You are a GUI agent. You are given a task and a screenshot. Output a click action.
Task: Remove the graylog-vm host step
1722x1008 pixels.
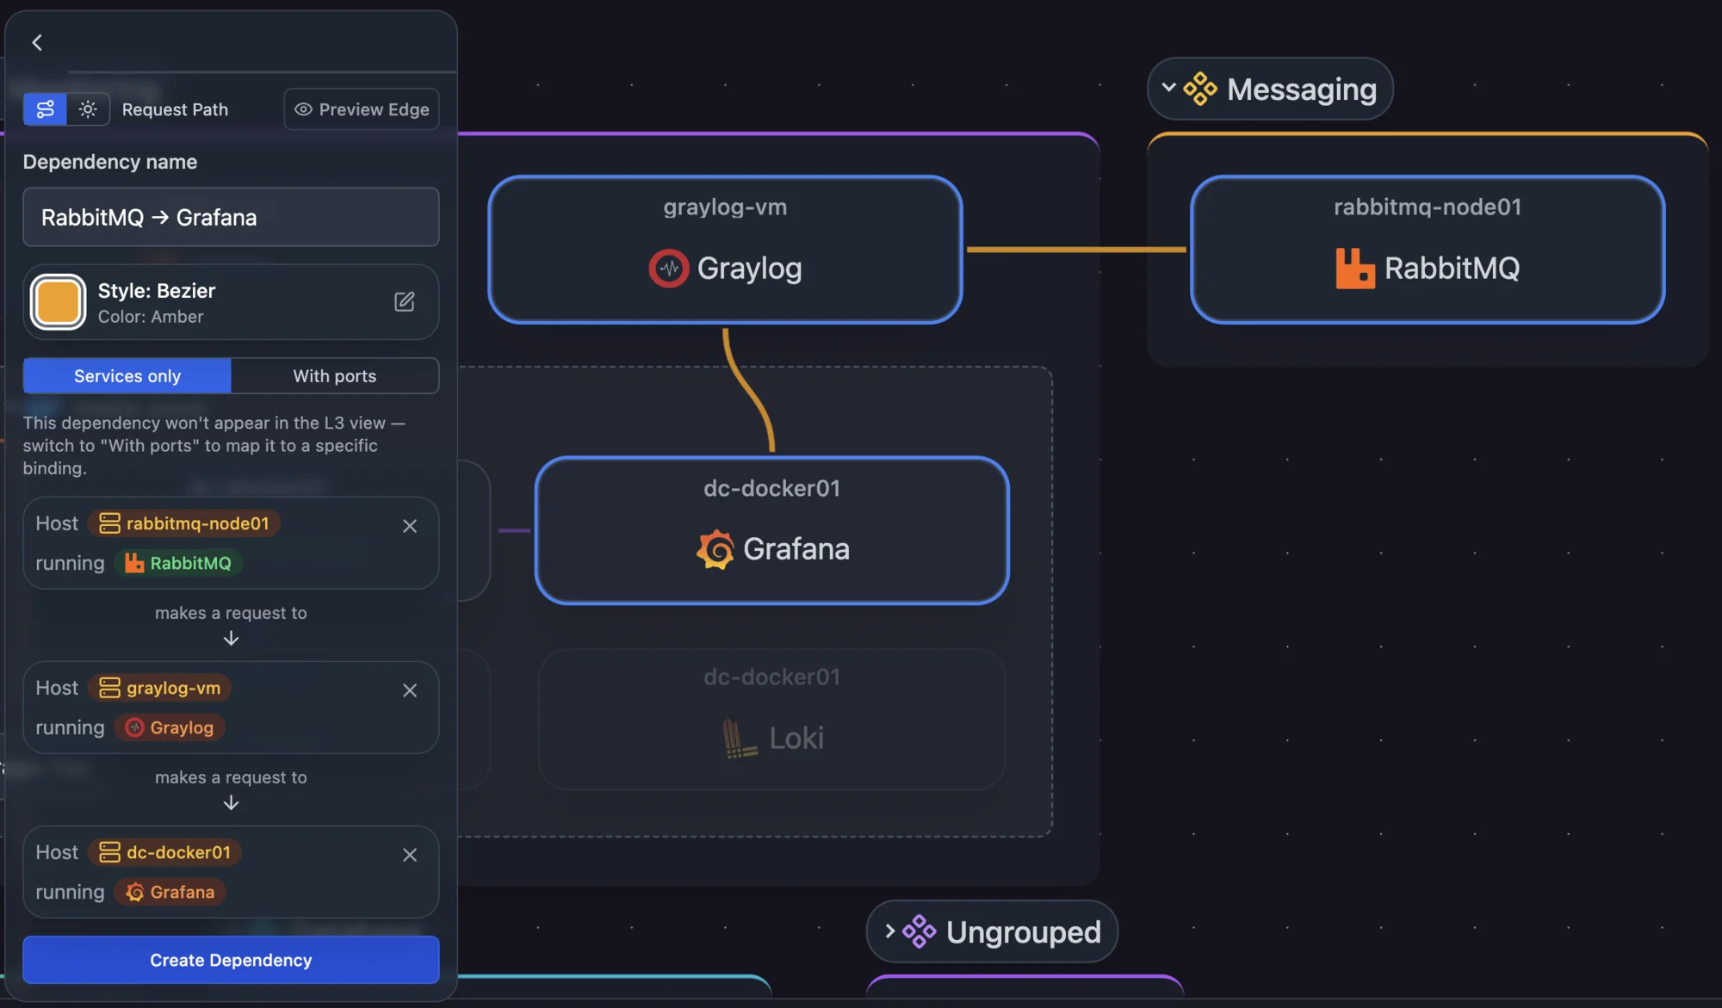coord(410,690)
